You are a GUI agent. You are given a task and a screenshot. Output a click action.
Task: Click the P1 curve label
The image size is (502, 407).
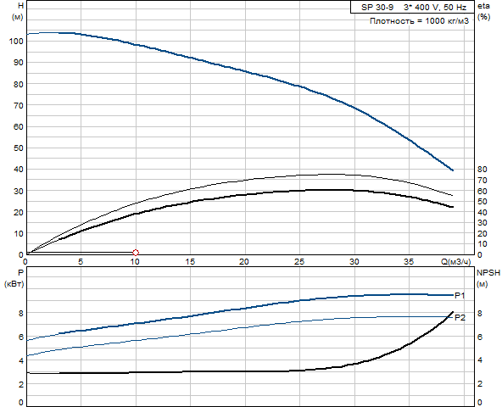pyautogui.click(x=460, y=296)
